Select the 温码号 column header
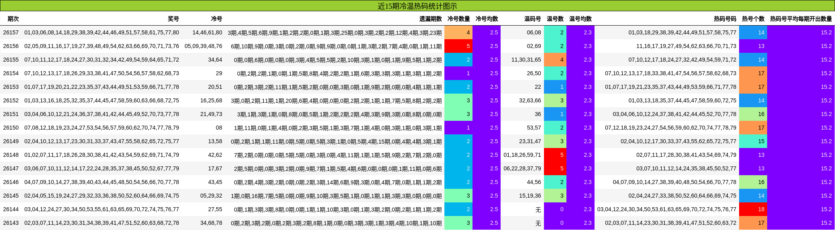Image resolution: width=835 pixels, height=230 pixels. tap(532, 19)
